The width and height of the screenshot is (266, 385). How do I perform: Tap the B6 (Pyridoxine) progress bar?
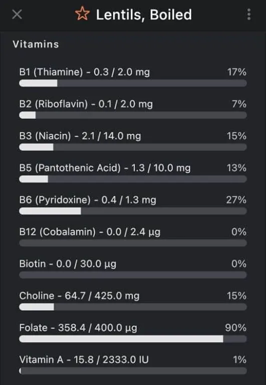coord(133,211)
